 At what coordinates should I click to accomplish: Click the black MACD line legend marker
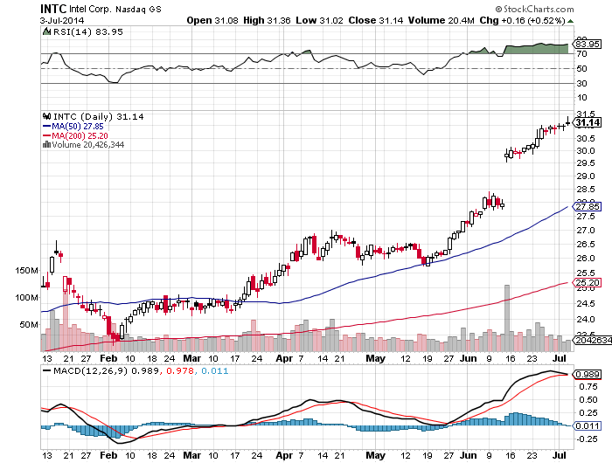point(46,370)
